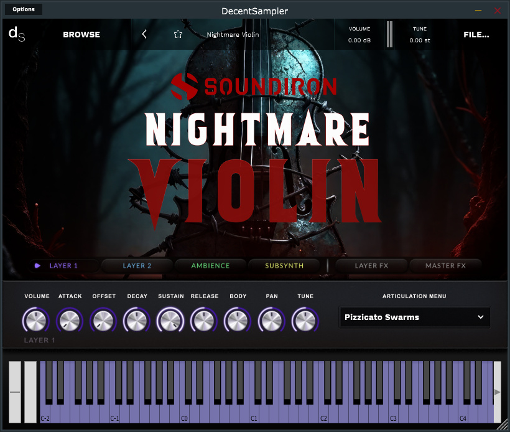Open the Options menu
Image resolution: width=510 pixels, height=432 pixels.
tap(24, 9)
